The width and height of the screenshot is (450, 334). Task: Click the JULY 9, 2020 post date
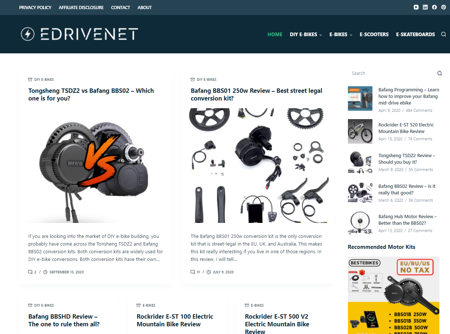point(223,272)
